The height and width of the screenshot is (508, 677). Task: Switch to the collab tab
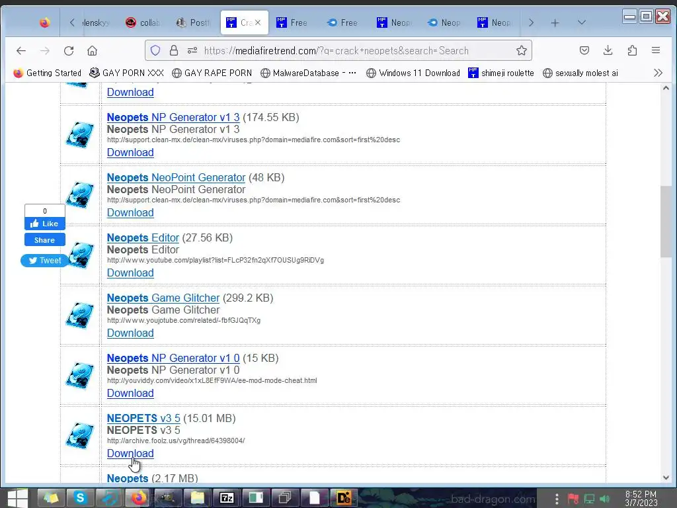[144, 22]
